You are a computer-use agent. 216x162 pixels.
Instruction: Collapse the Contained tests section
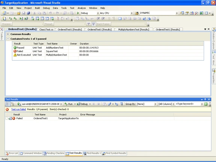(8, 39)
